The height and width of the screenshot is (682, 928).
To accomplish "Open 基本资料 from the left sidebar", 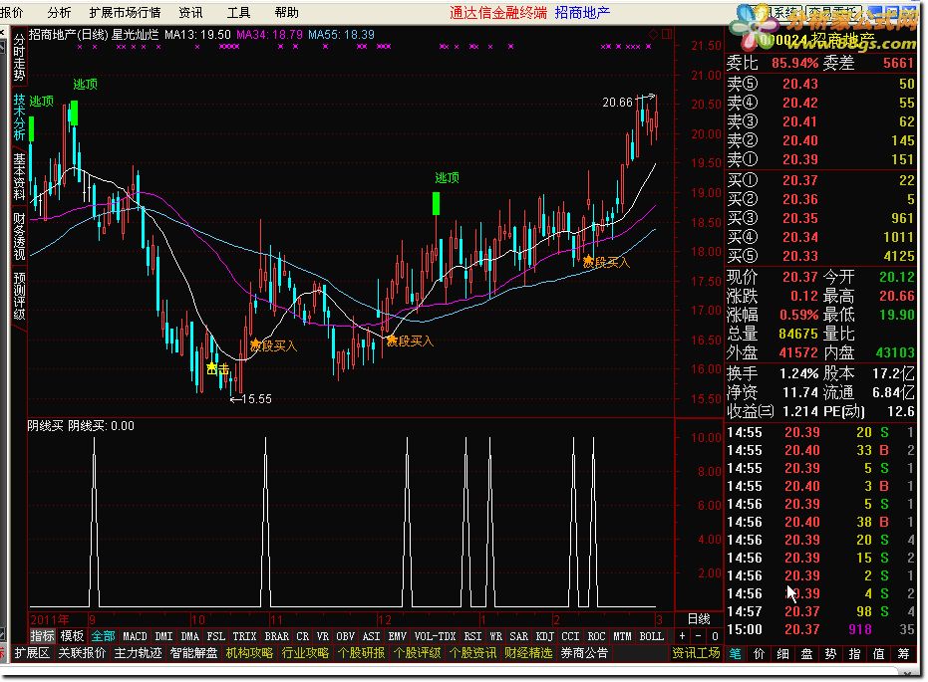I will pos(19,176).
